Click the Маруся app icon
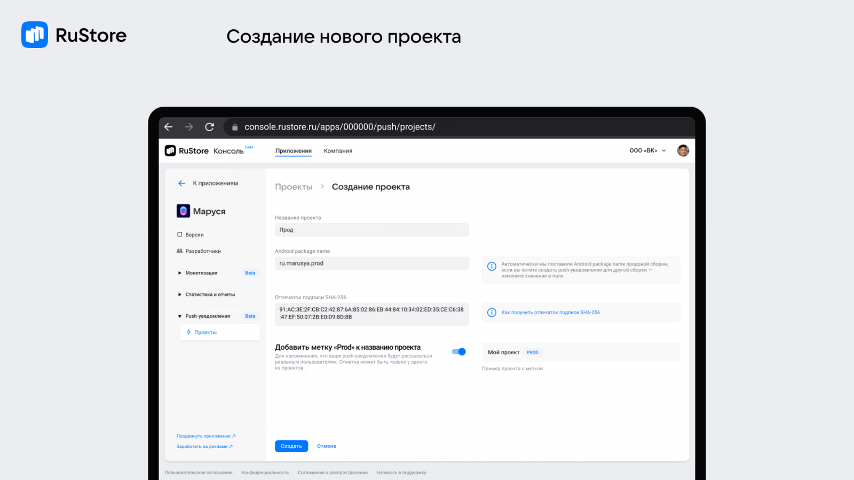 (183, 211)
